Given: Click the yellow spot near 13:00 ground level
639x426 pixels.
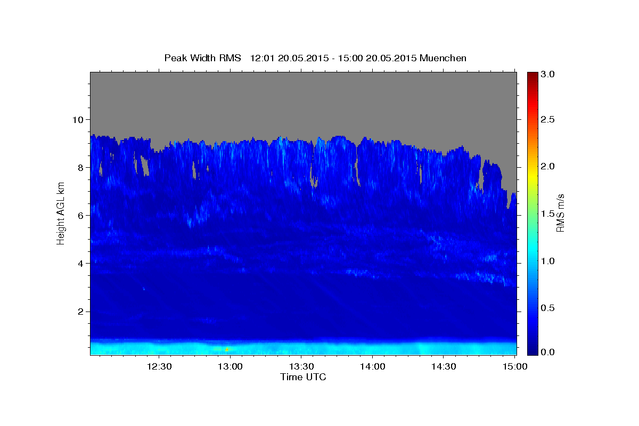Looking at the screenshot, I should pos(227,349).
